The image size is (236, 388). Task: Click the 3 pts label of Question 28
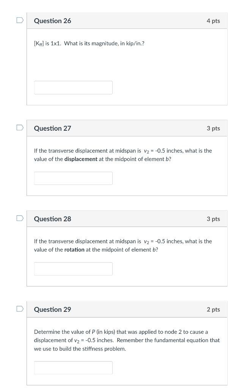coord(213,219)
